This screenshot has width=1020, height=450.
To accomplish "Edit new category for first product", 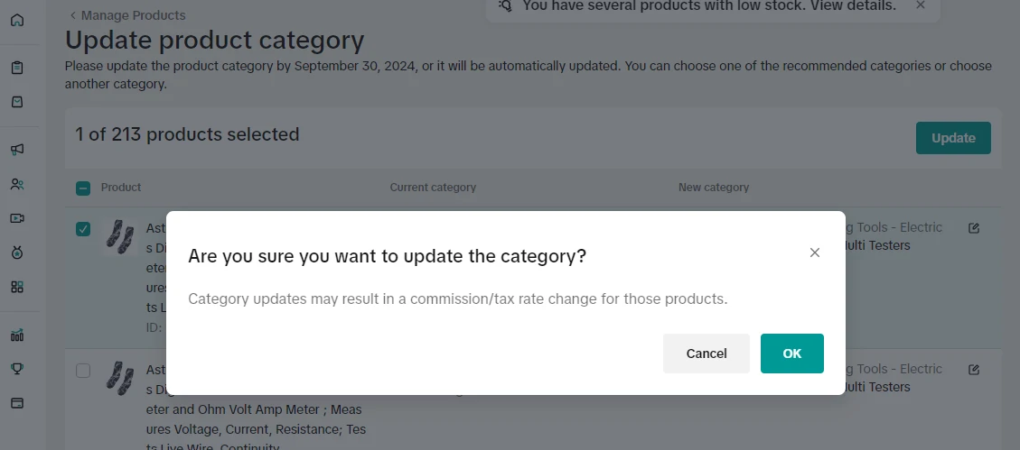I will [x=974, y=228].
